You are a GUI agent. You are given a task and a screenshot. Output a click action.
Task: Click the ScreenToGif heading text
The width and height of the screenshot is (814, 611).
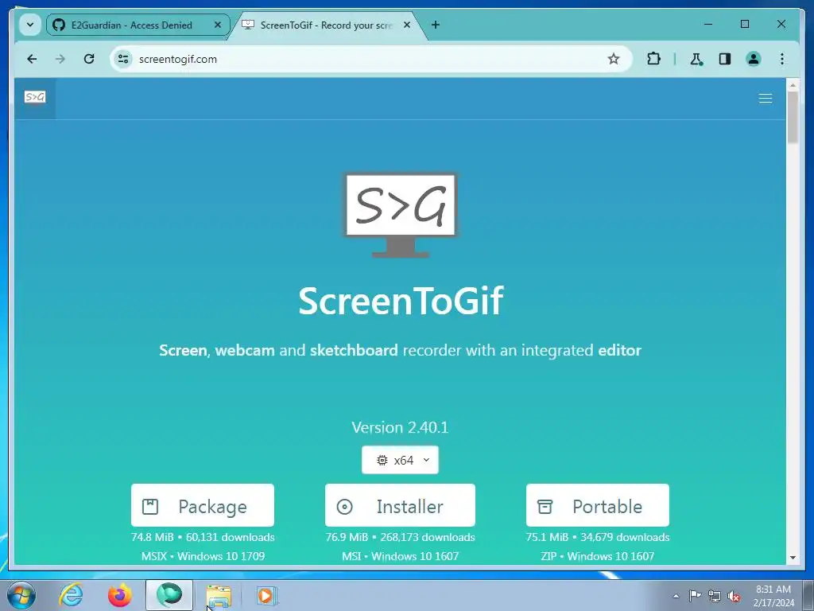tap(401, 301)
